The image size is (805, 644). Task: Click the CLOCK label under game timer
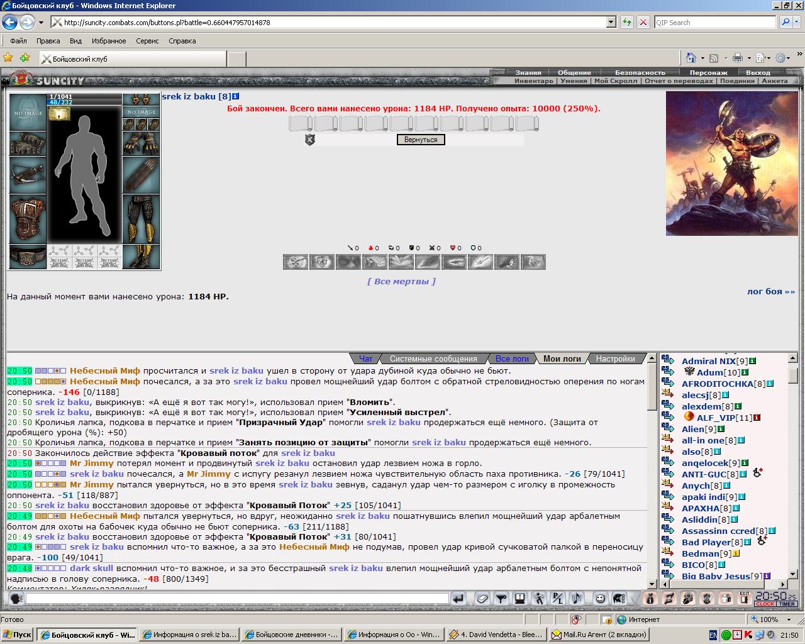765,604
